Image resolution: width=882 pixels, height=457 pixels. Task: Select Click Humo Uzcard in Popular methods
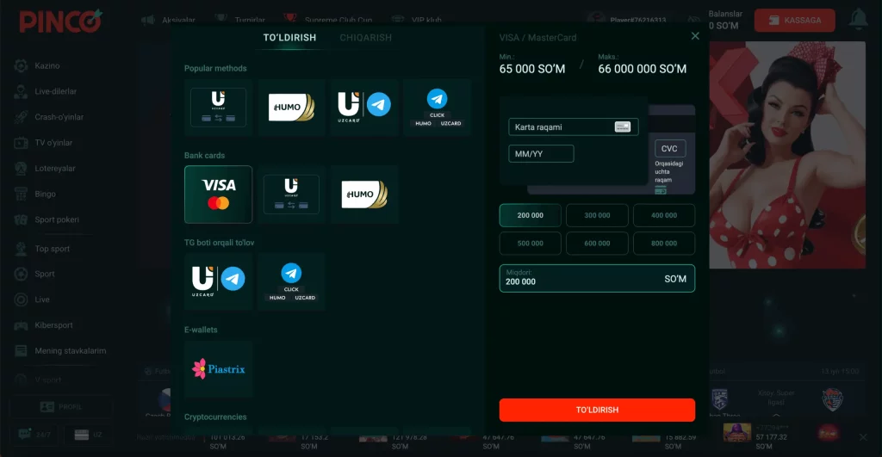[437, 108]
